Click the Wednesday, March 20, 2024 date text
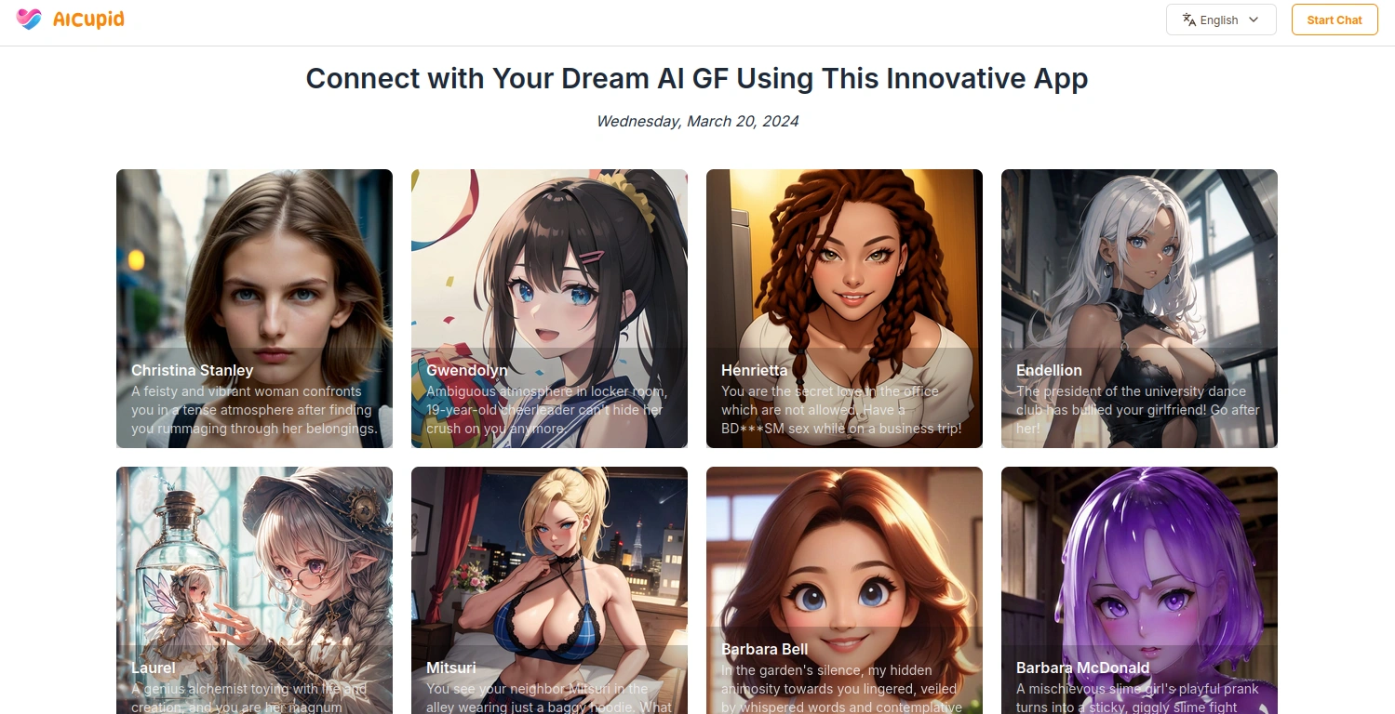Screen dimensions: 1395x714 [x=697, y=121]
